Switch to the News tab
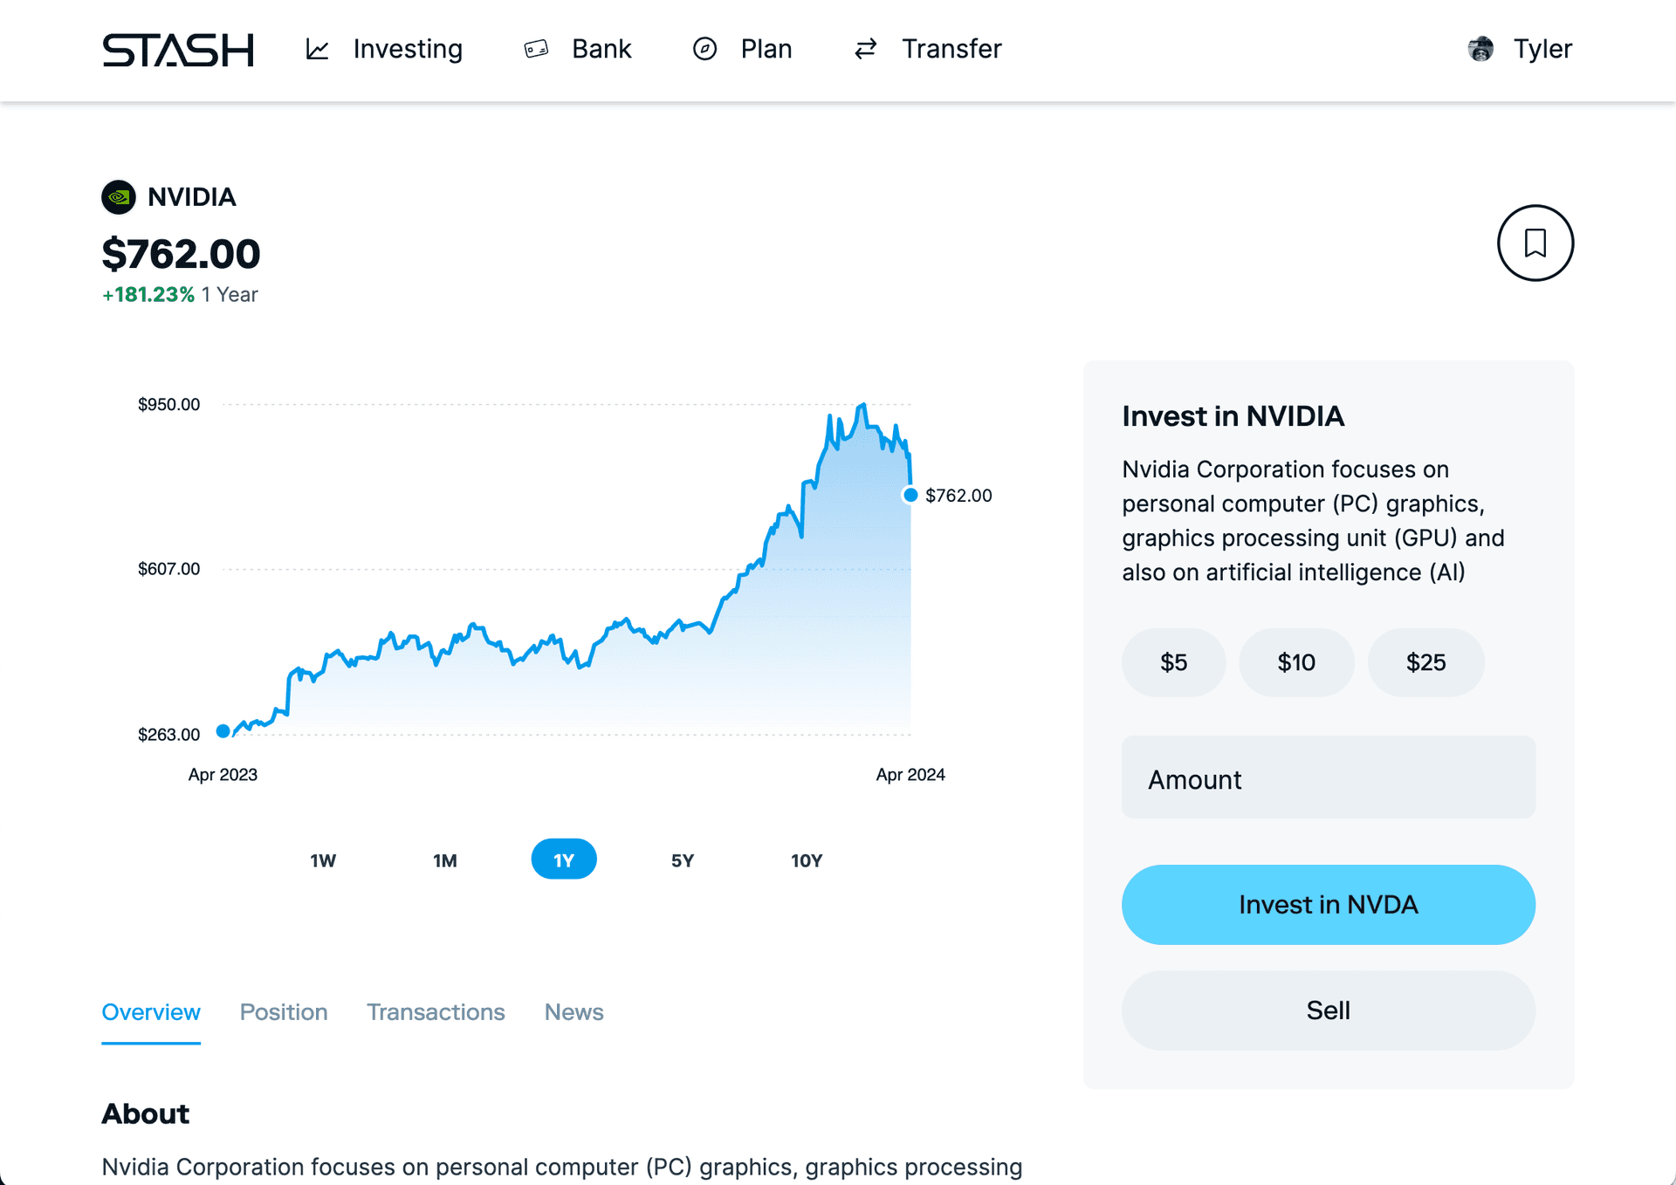 tap(574, 1012)
